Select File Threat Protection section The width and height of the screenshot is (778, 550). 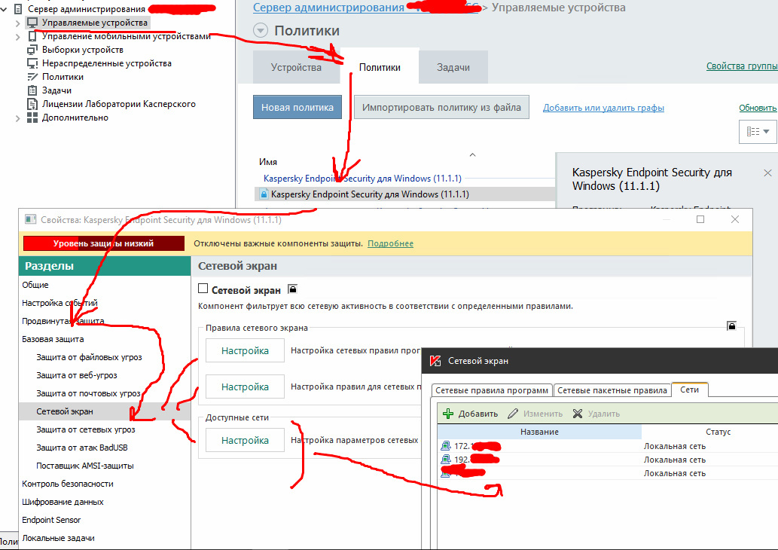(89, 357)
